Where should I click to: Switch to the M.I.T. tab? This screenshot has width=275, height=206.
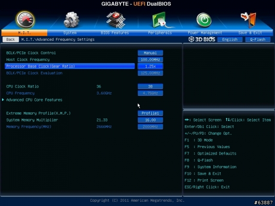(x=24, y=33)
